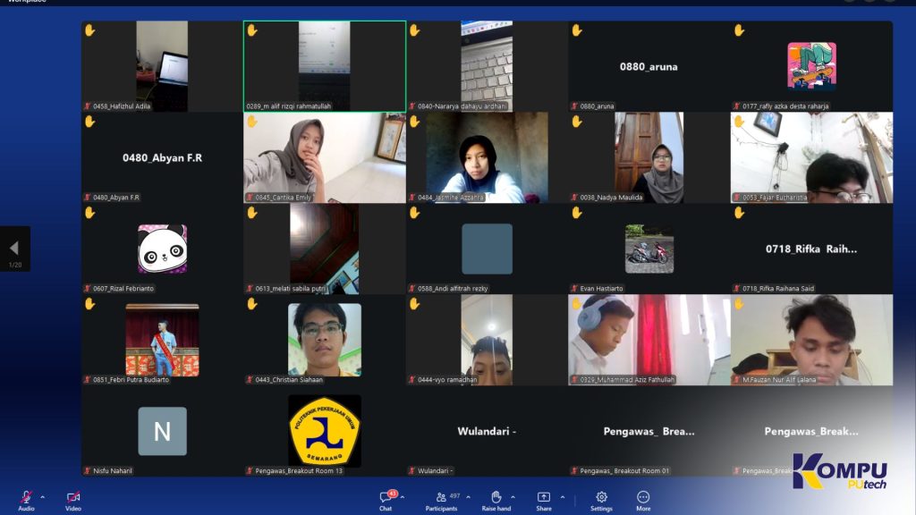Select 0840-Nararya dahayu ardhani tile
Screen dimensions: 916x515
pos(487,66)
